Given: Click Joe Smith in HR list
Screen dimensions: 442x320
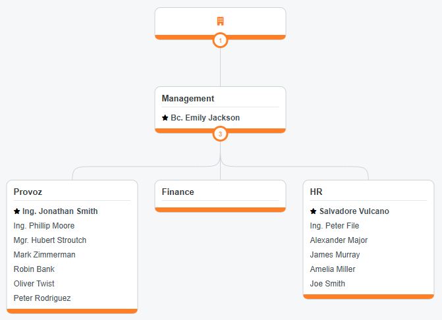Looking at the screenshot, I should pyautogui.click(x=327, y=284).
